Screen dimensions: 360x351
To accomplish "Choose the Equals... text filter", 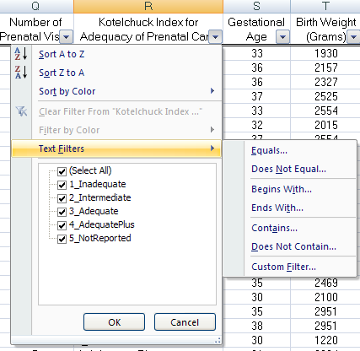I will (269, 151).
